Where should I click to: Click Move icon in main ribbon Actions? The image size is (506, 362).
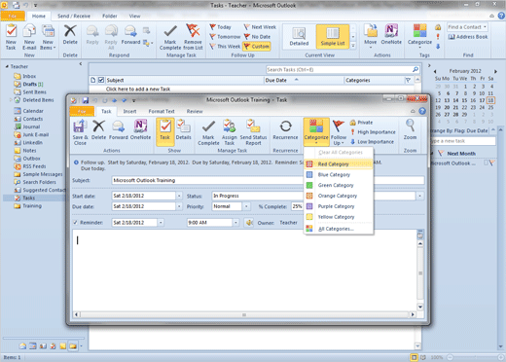[370, 35]
